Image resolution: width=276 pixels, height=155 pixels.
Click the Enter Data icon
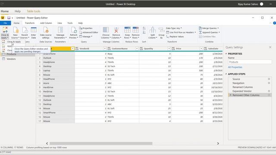coord(34,30)
